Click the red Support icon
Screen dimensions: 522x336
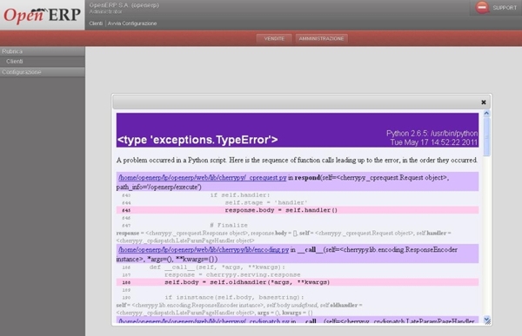tap(482, 7)
